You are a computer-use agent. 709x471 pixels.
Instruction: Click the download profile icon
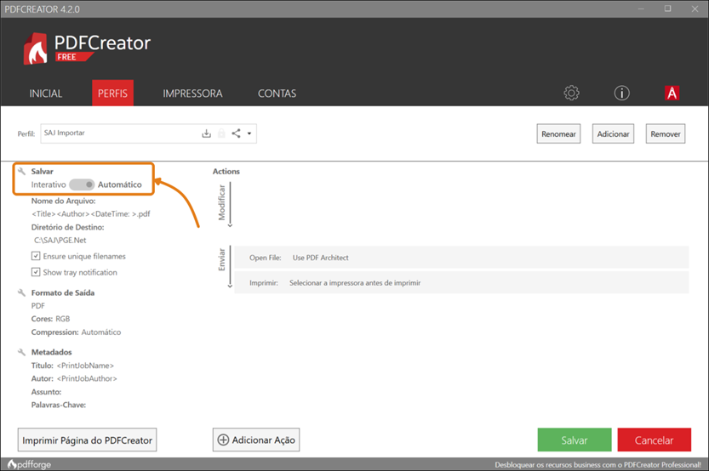point(206,133)
